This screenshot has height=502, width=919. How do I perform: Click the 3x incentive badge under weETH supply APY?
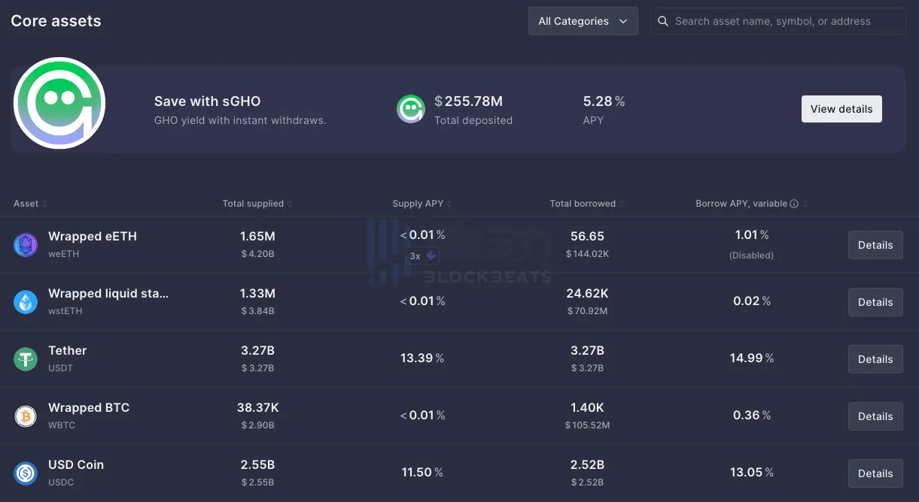422,256
